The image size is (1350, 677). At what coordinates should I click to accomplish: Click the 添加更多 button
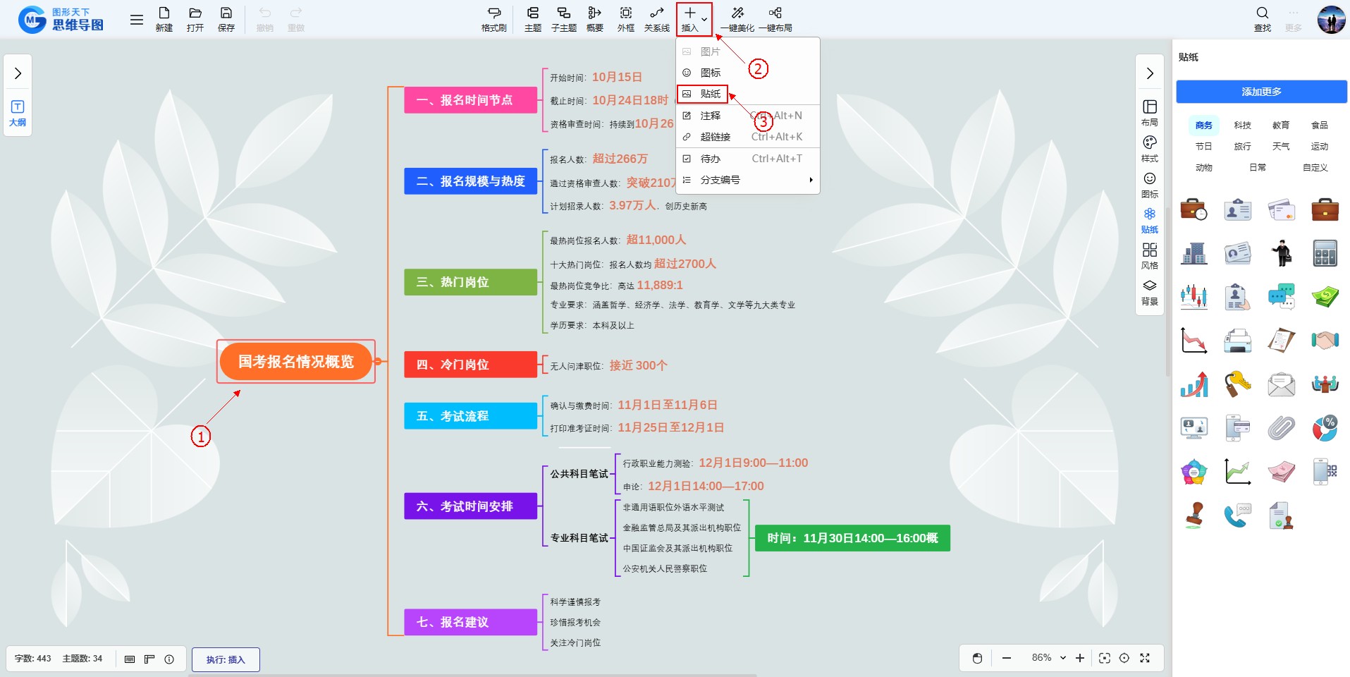(x=1261, y=92)
